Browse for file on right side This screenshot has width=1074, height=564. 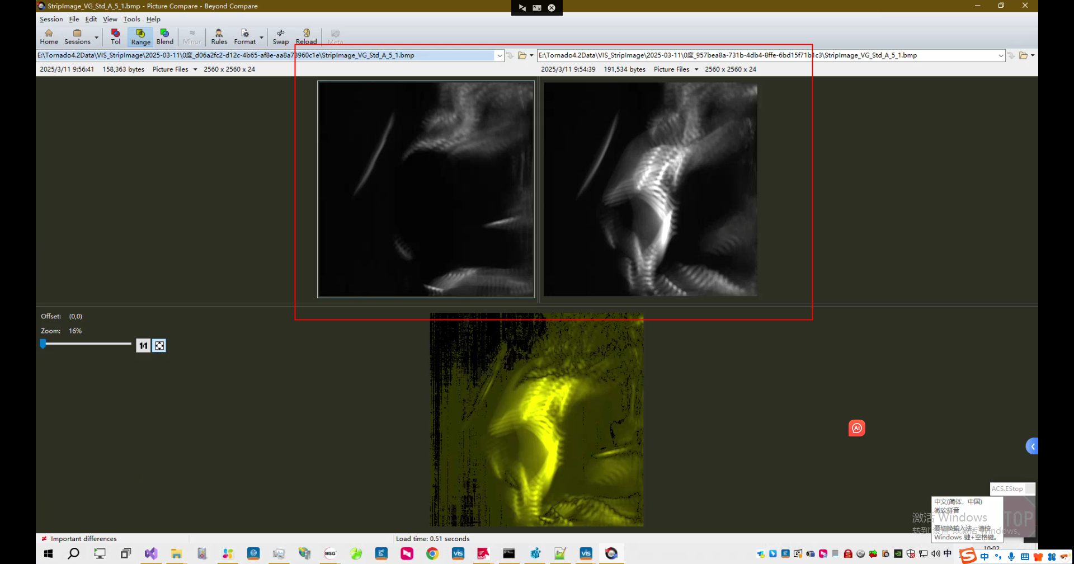[x=1023, y=55]
